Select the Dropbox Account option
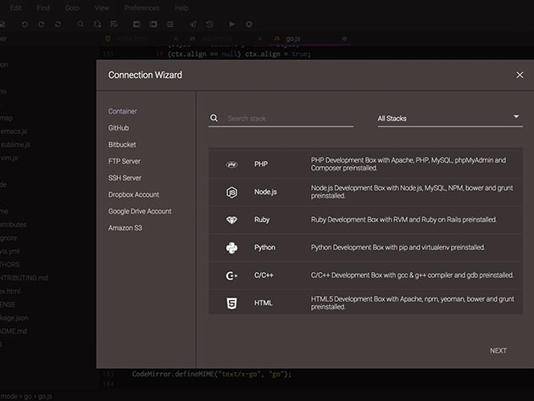The width and height of the screenshot is (534, 401). (x=134, y=194)
